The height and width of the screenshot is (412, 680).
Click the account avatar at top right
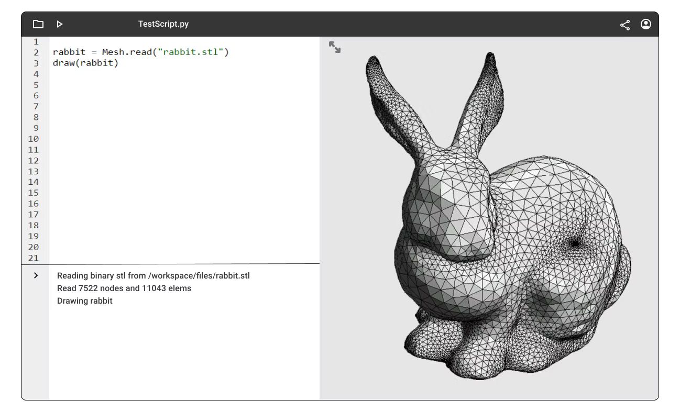(645, 24)
